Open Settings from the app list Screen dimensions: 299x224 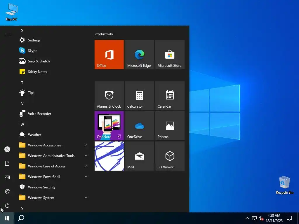coord(53,40)
